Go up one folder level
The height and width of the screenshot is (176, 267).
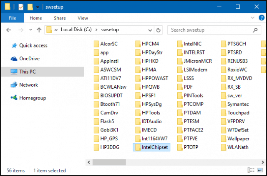click(x=39, y=30)
